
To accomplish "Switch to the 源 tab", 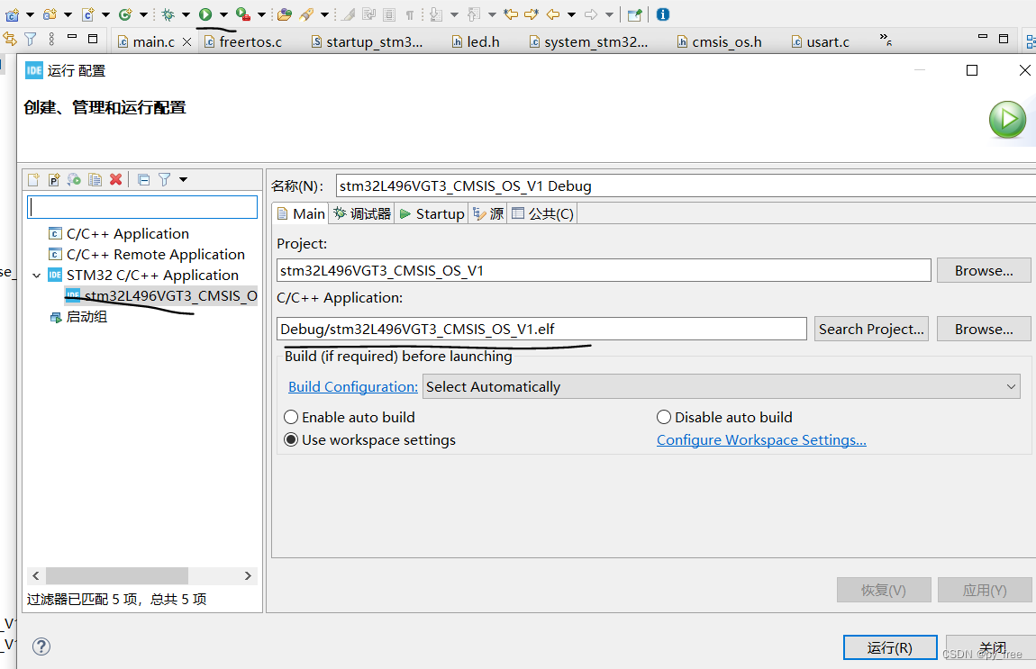I will 488,214.
